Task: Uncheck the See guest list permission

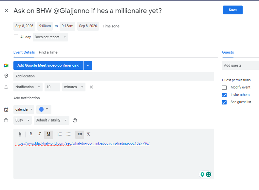Action: (x=224, y=102)
